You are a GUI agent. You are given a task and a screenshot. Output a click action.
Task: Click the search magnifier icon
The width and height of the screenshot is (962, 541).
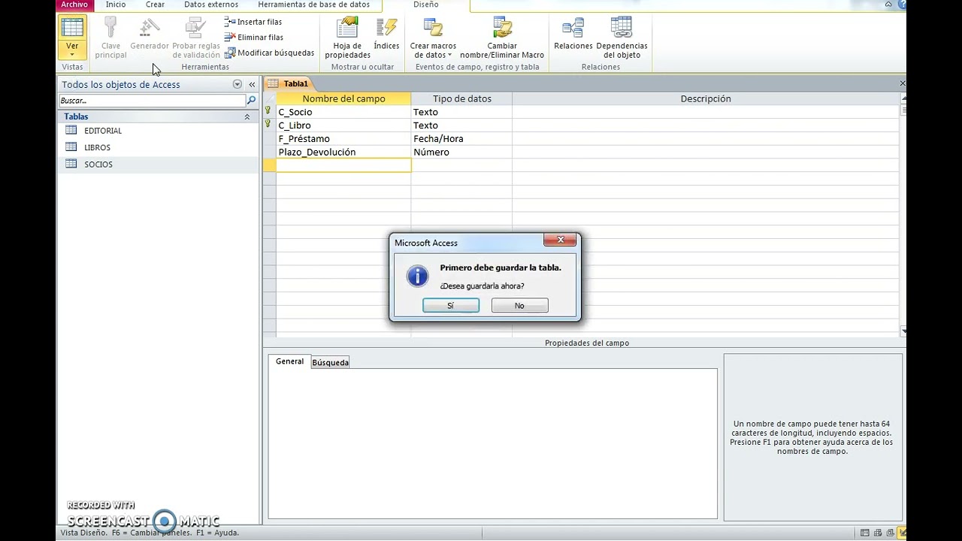[x=252, y=101]
